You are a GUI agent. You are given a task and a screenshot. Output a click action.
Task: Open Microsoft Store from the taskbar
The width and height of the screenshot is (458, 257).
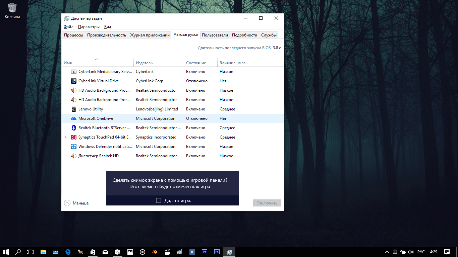93,252
